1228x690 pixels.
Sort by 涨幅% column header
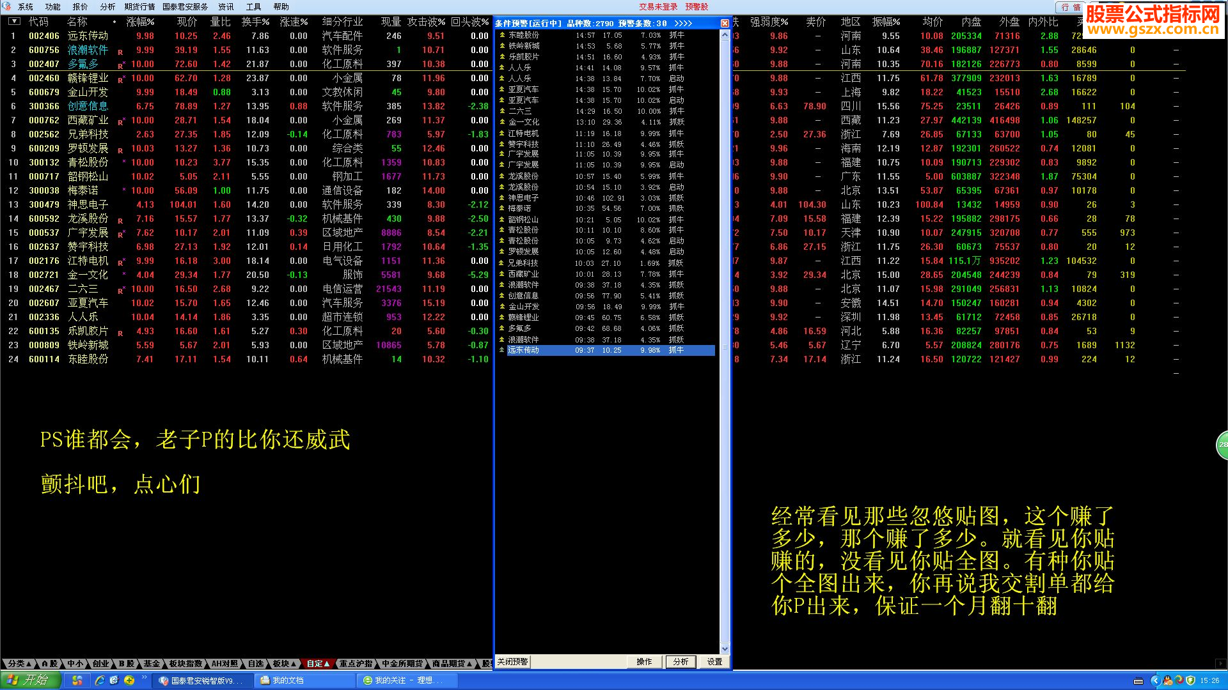click(140, 22)
